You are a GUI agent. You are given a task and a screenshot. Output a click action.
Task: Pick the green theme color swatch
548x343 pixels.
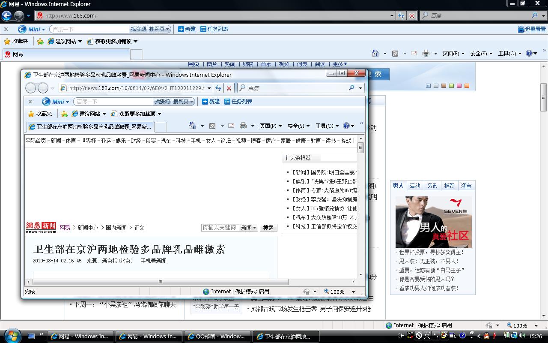(x=451, y=86)
